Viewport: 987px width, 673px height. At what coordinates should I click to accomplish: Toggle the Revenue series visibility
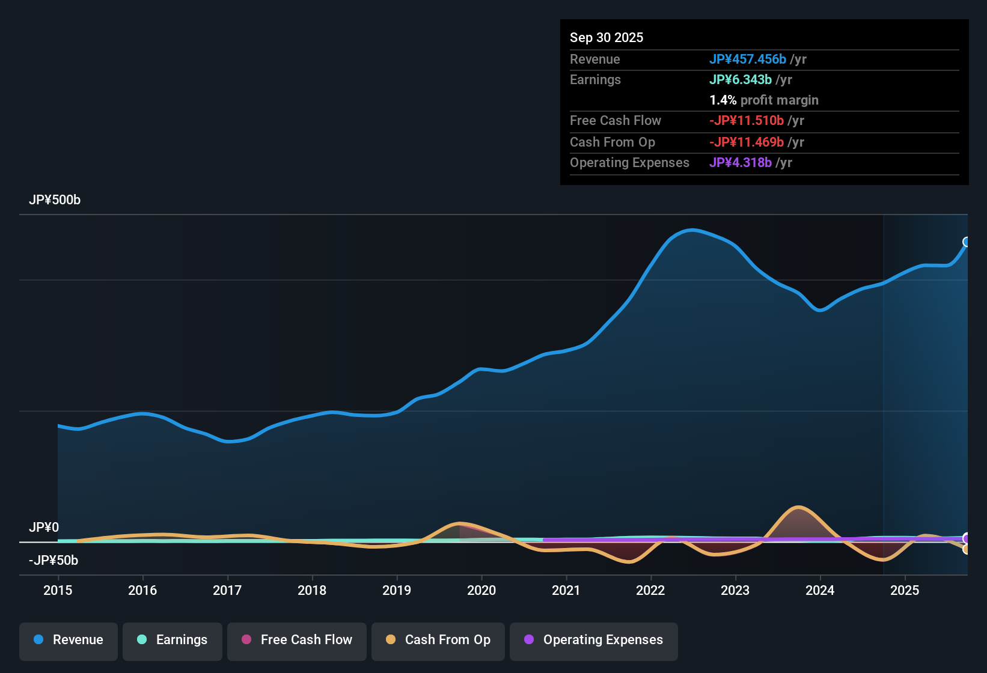click(x=68, y=640)
